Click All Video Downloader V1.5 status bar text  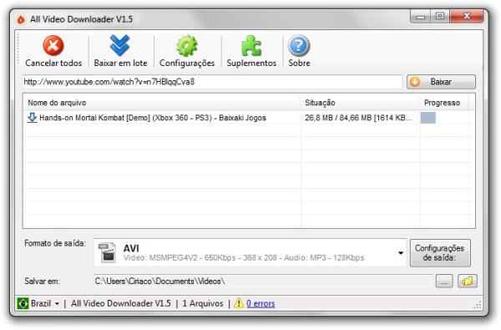tap(121, 303)
